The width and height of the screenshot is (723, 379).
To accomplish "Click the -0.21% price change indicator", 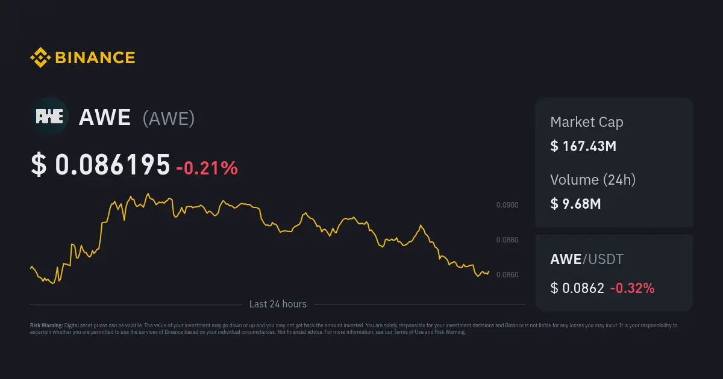I will pos(207,168).
